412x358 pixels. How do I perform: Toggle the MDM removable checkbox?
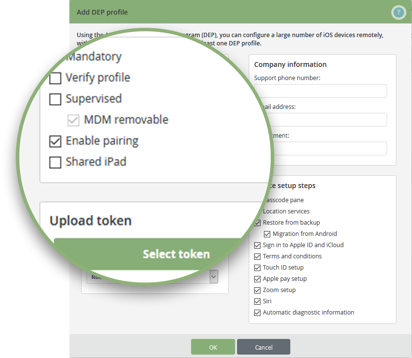point(73,120)
